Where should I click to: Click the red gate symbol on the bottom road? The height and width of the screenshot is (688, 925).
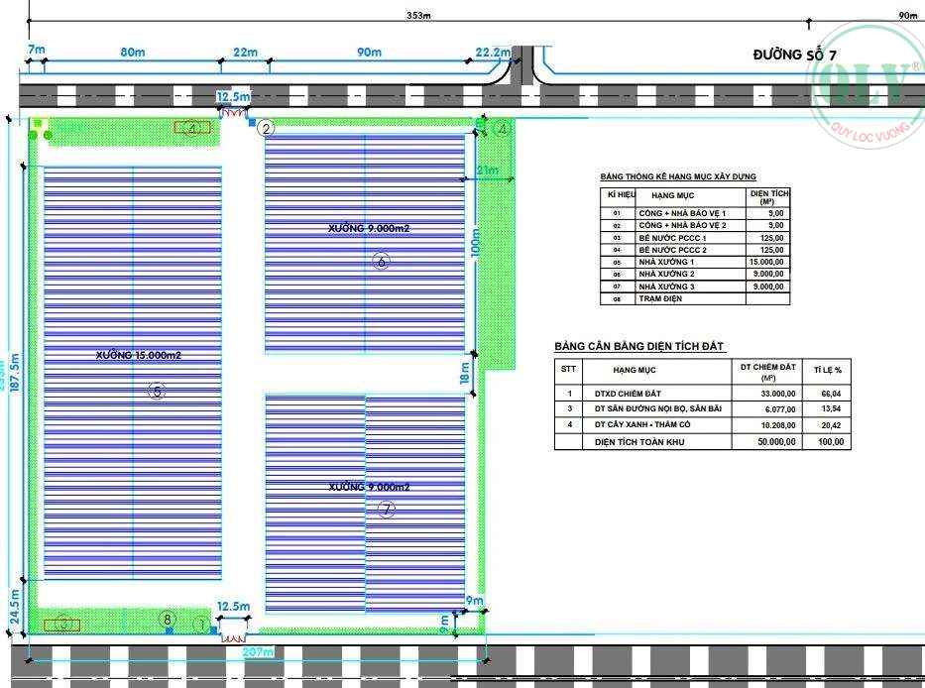coord(234,627)
